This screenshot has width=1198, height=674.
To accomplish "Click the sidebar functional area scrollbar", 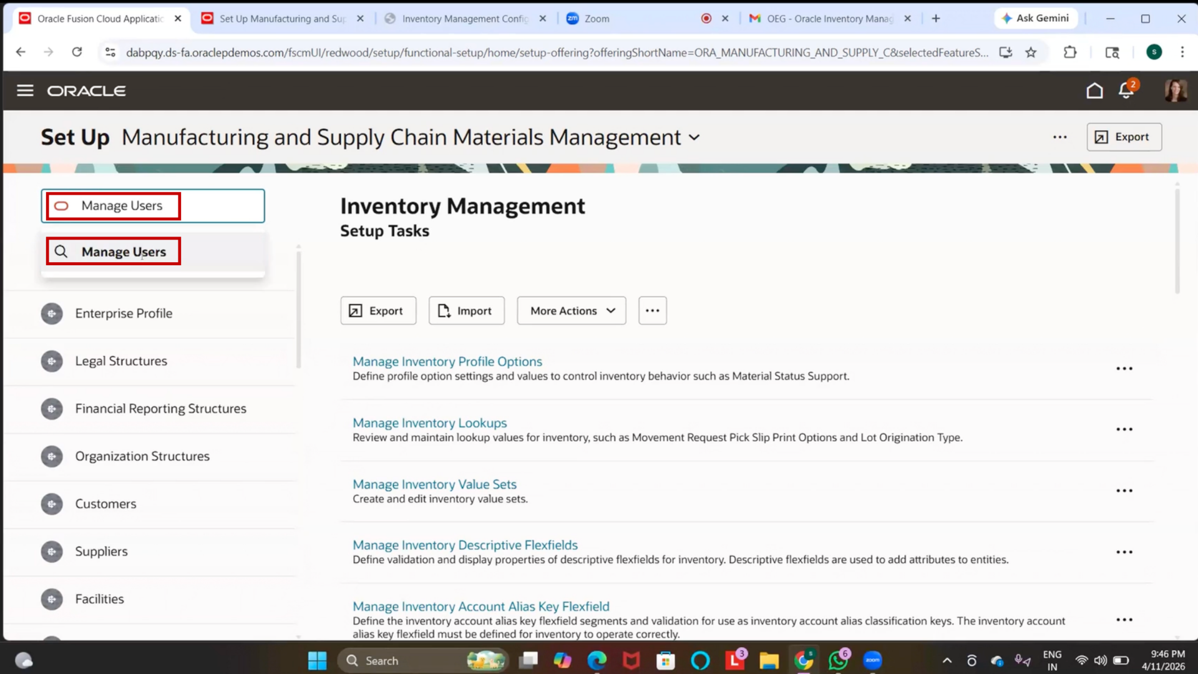I will pyautogui.click(x=298, y=310).
